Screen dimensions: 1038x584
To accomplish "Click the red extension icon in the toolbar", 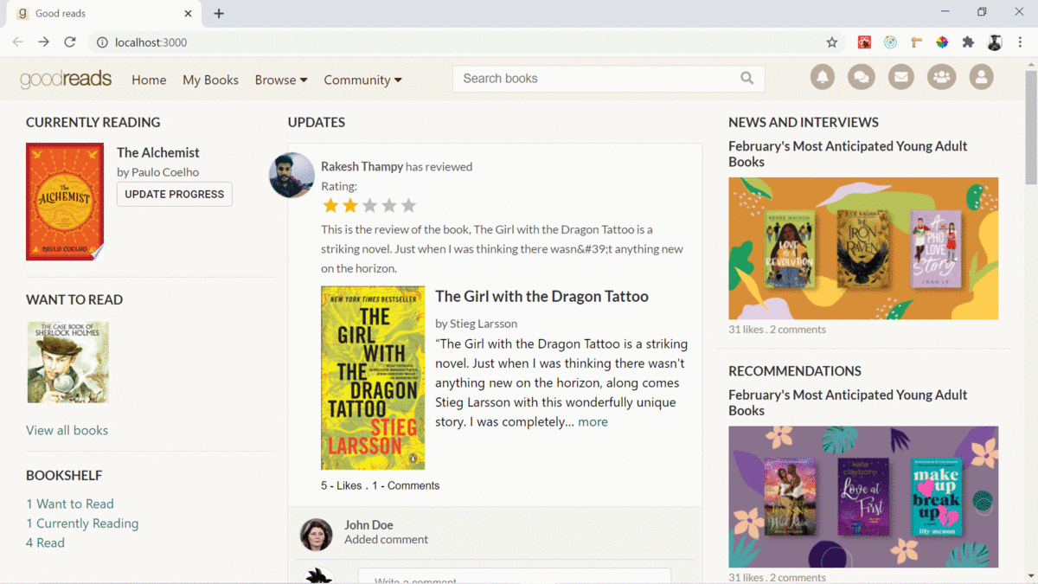I will pos(864,42).
